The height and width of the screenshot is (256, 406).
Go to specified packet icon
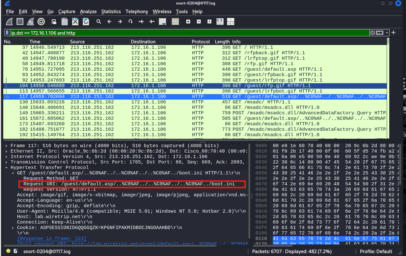coord(130,22)
